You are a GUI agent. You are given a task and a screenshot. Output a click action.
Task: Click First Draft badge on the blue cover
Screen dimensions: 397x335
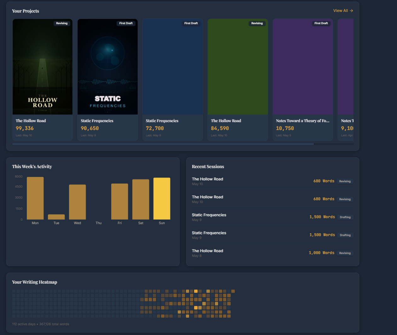pyautogui.click(x=191, y=23)
